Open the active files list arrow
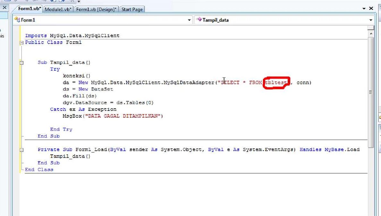This screenshot has width=381, height=216. [x=364, y=9]
